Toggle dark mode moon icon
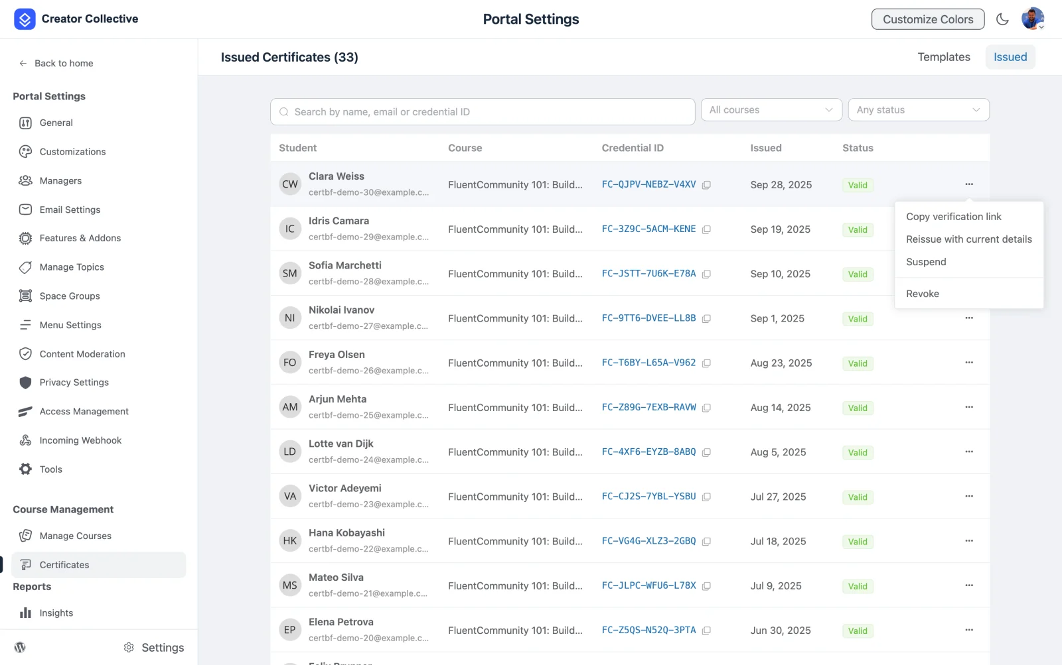 pos(1002,19)
